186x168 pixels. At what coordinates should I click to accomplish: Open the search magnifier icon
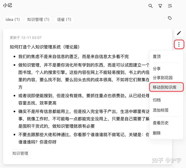coord(150,6)
